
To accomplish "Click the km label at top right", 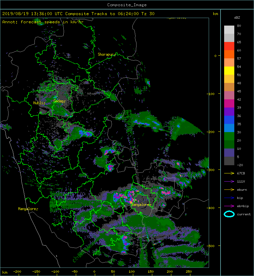I will [x=215, y=14].
